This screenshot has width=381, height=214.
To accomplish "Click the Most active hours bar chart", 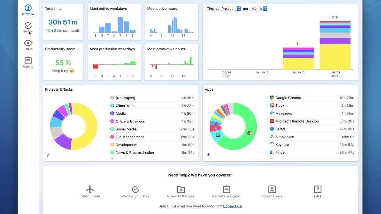I will 171,25.
